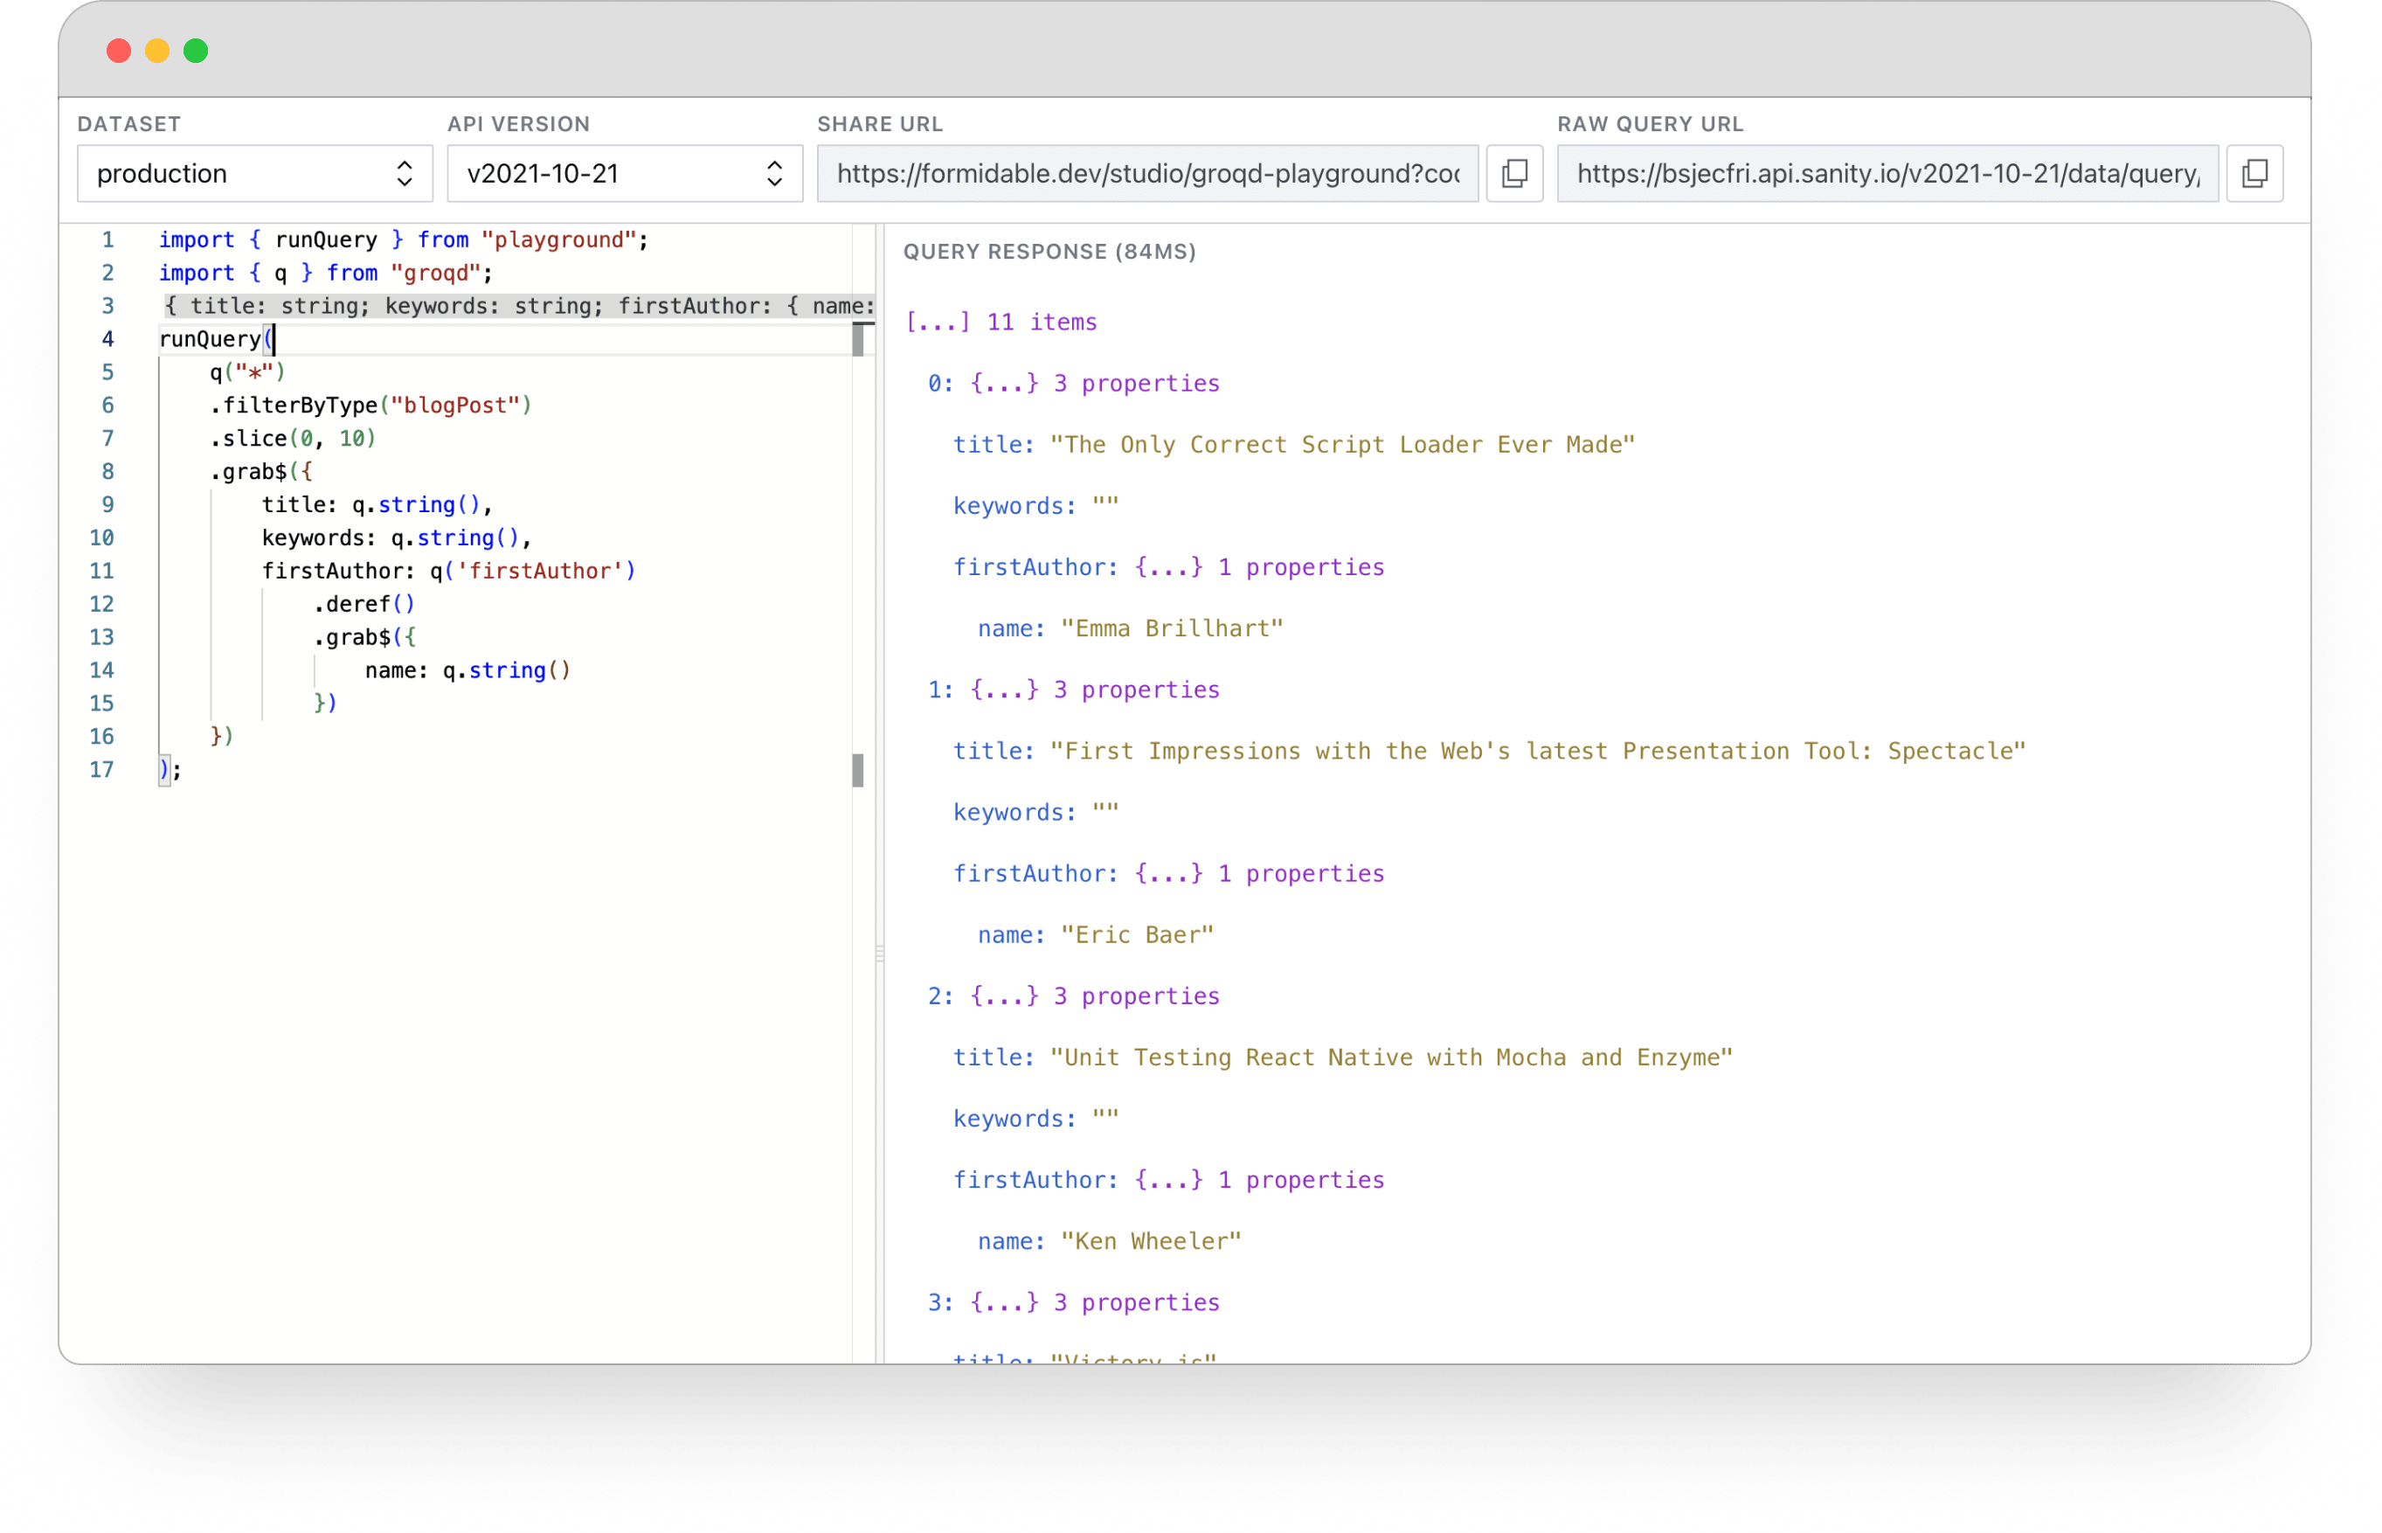Click the import q from "groqd" line
The width and height of the screenshot is (2382, 1533).
pyautogui.click(x=328, y=274)
